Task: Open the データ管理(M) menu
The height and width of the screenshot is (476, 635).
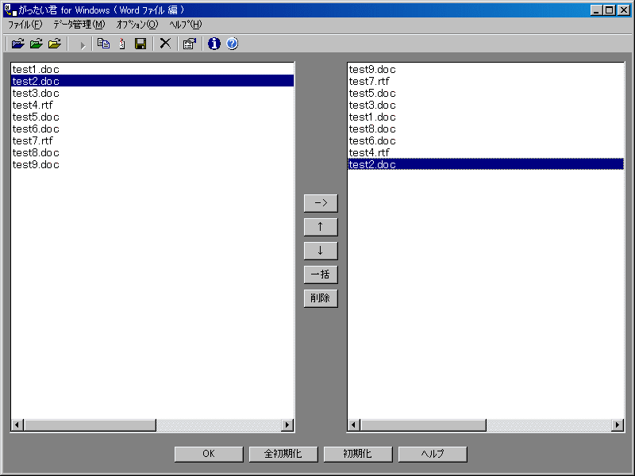Action: click(x=79, y=25)
